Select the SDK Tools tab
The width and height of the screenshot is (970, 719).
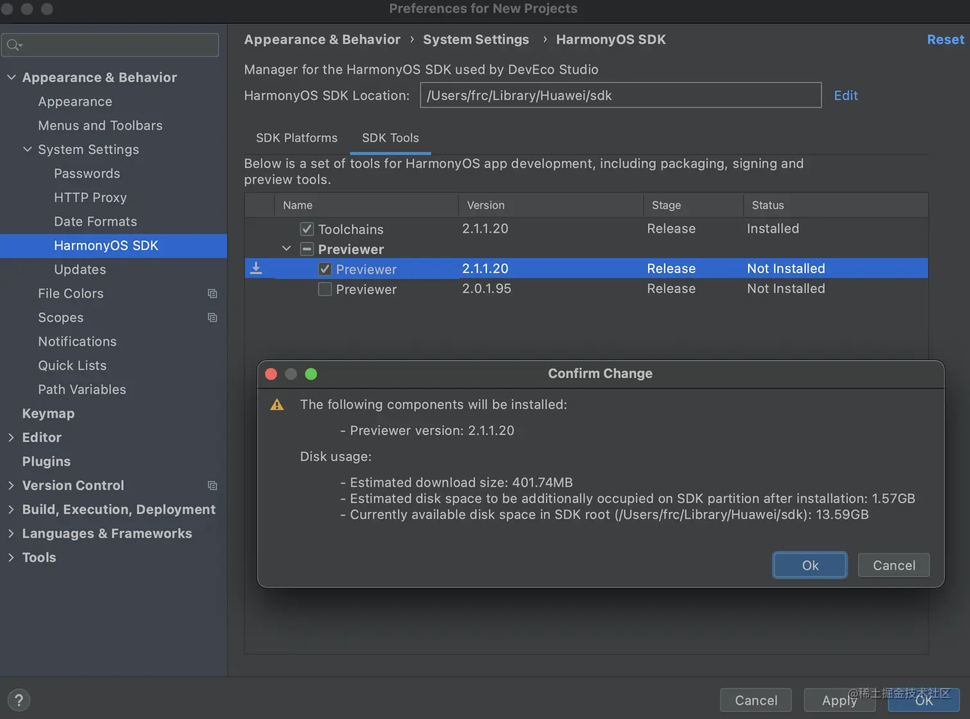click(x=390, y=138)
